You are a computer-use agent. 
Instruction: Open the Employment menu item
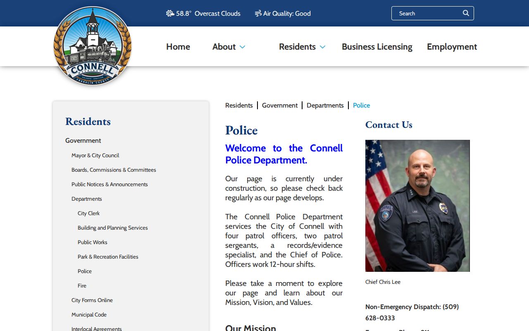coord(452,47)
